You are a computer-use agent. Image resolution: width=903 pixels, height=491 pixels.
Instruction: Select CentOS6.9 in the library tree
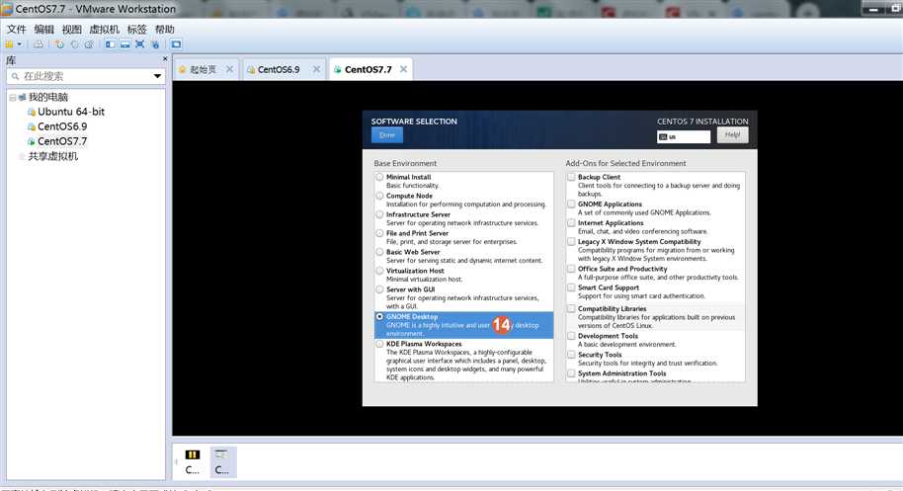62,126
